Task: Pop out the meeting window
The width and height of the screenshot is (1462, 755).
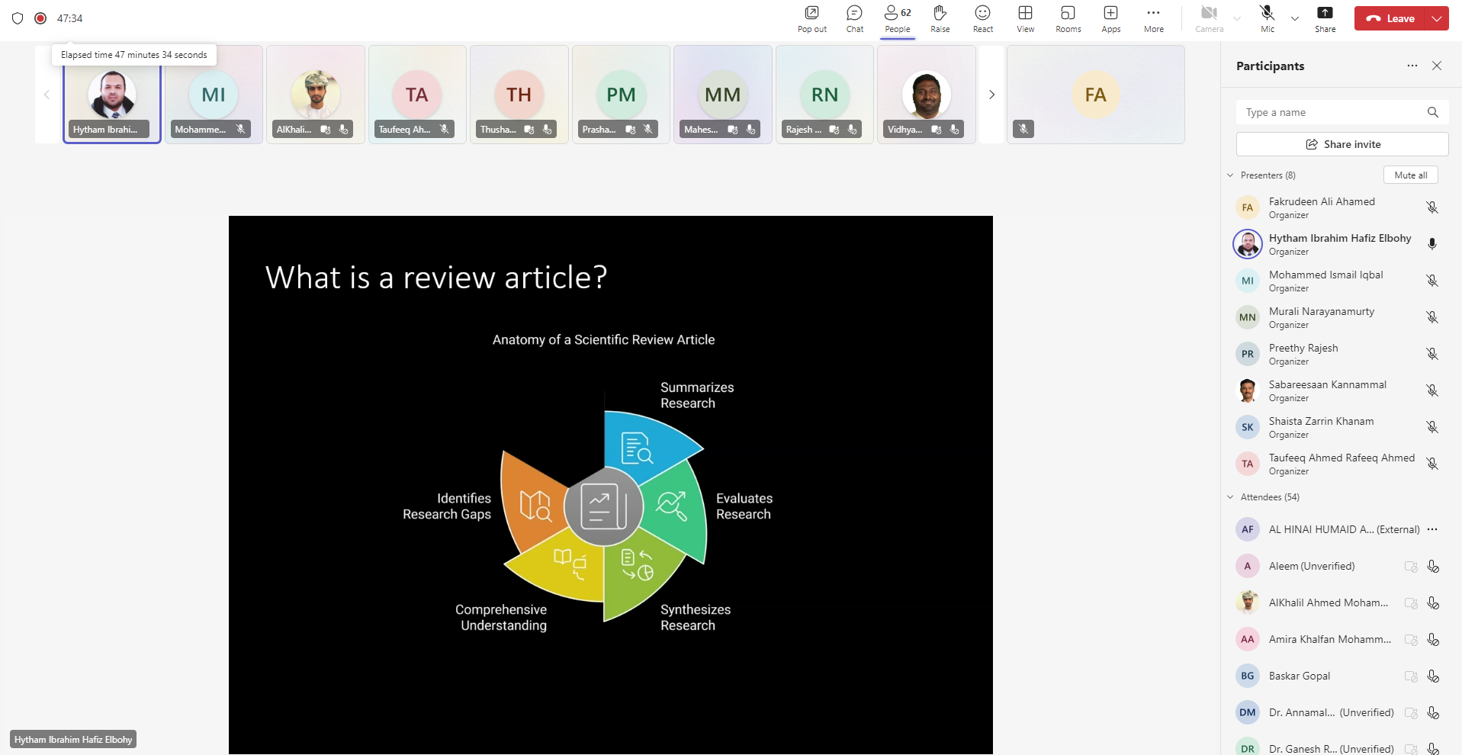Action: [811, 18]
